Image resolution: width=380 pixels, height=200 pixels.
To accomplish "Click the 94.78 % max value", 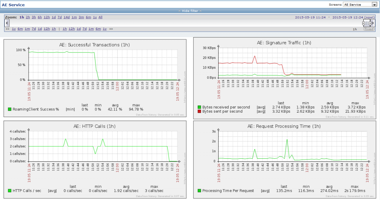I will click(x=136, y=109).
